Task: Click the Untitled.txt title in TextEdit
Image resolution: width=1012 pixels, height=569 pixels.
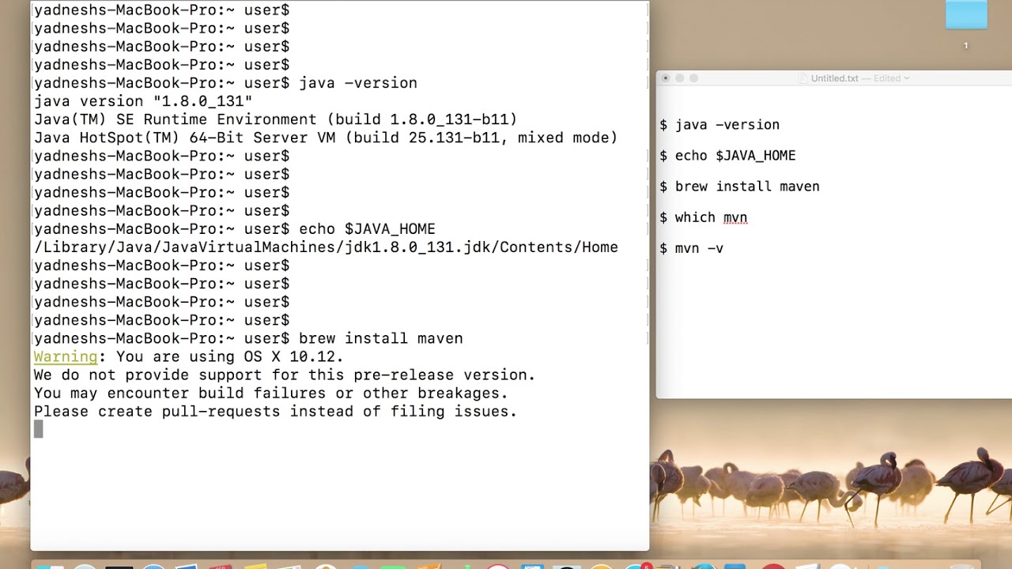Action: [x=835, y=78]
